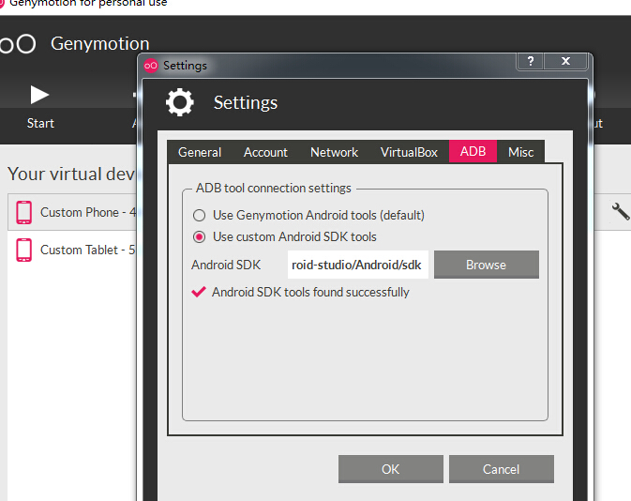Select the ADB tab
The image size is (631, 501).
pyautogui.click(x=473, y=152)
